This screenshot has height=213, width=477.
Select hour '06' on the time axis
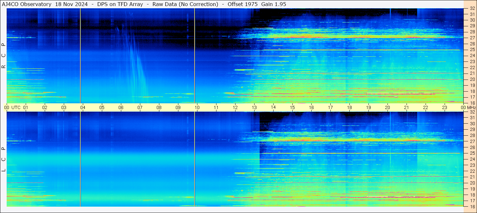(121, 107)
